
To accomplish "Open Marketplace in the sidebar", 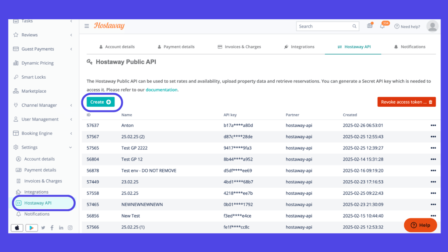I will click(x=34, y=91).
